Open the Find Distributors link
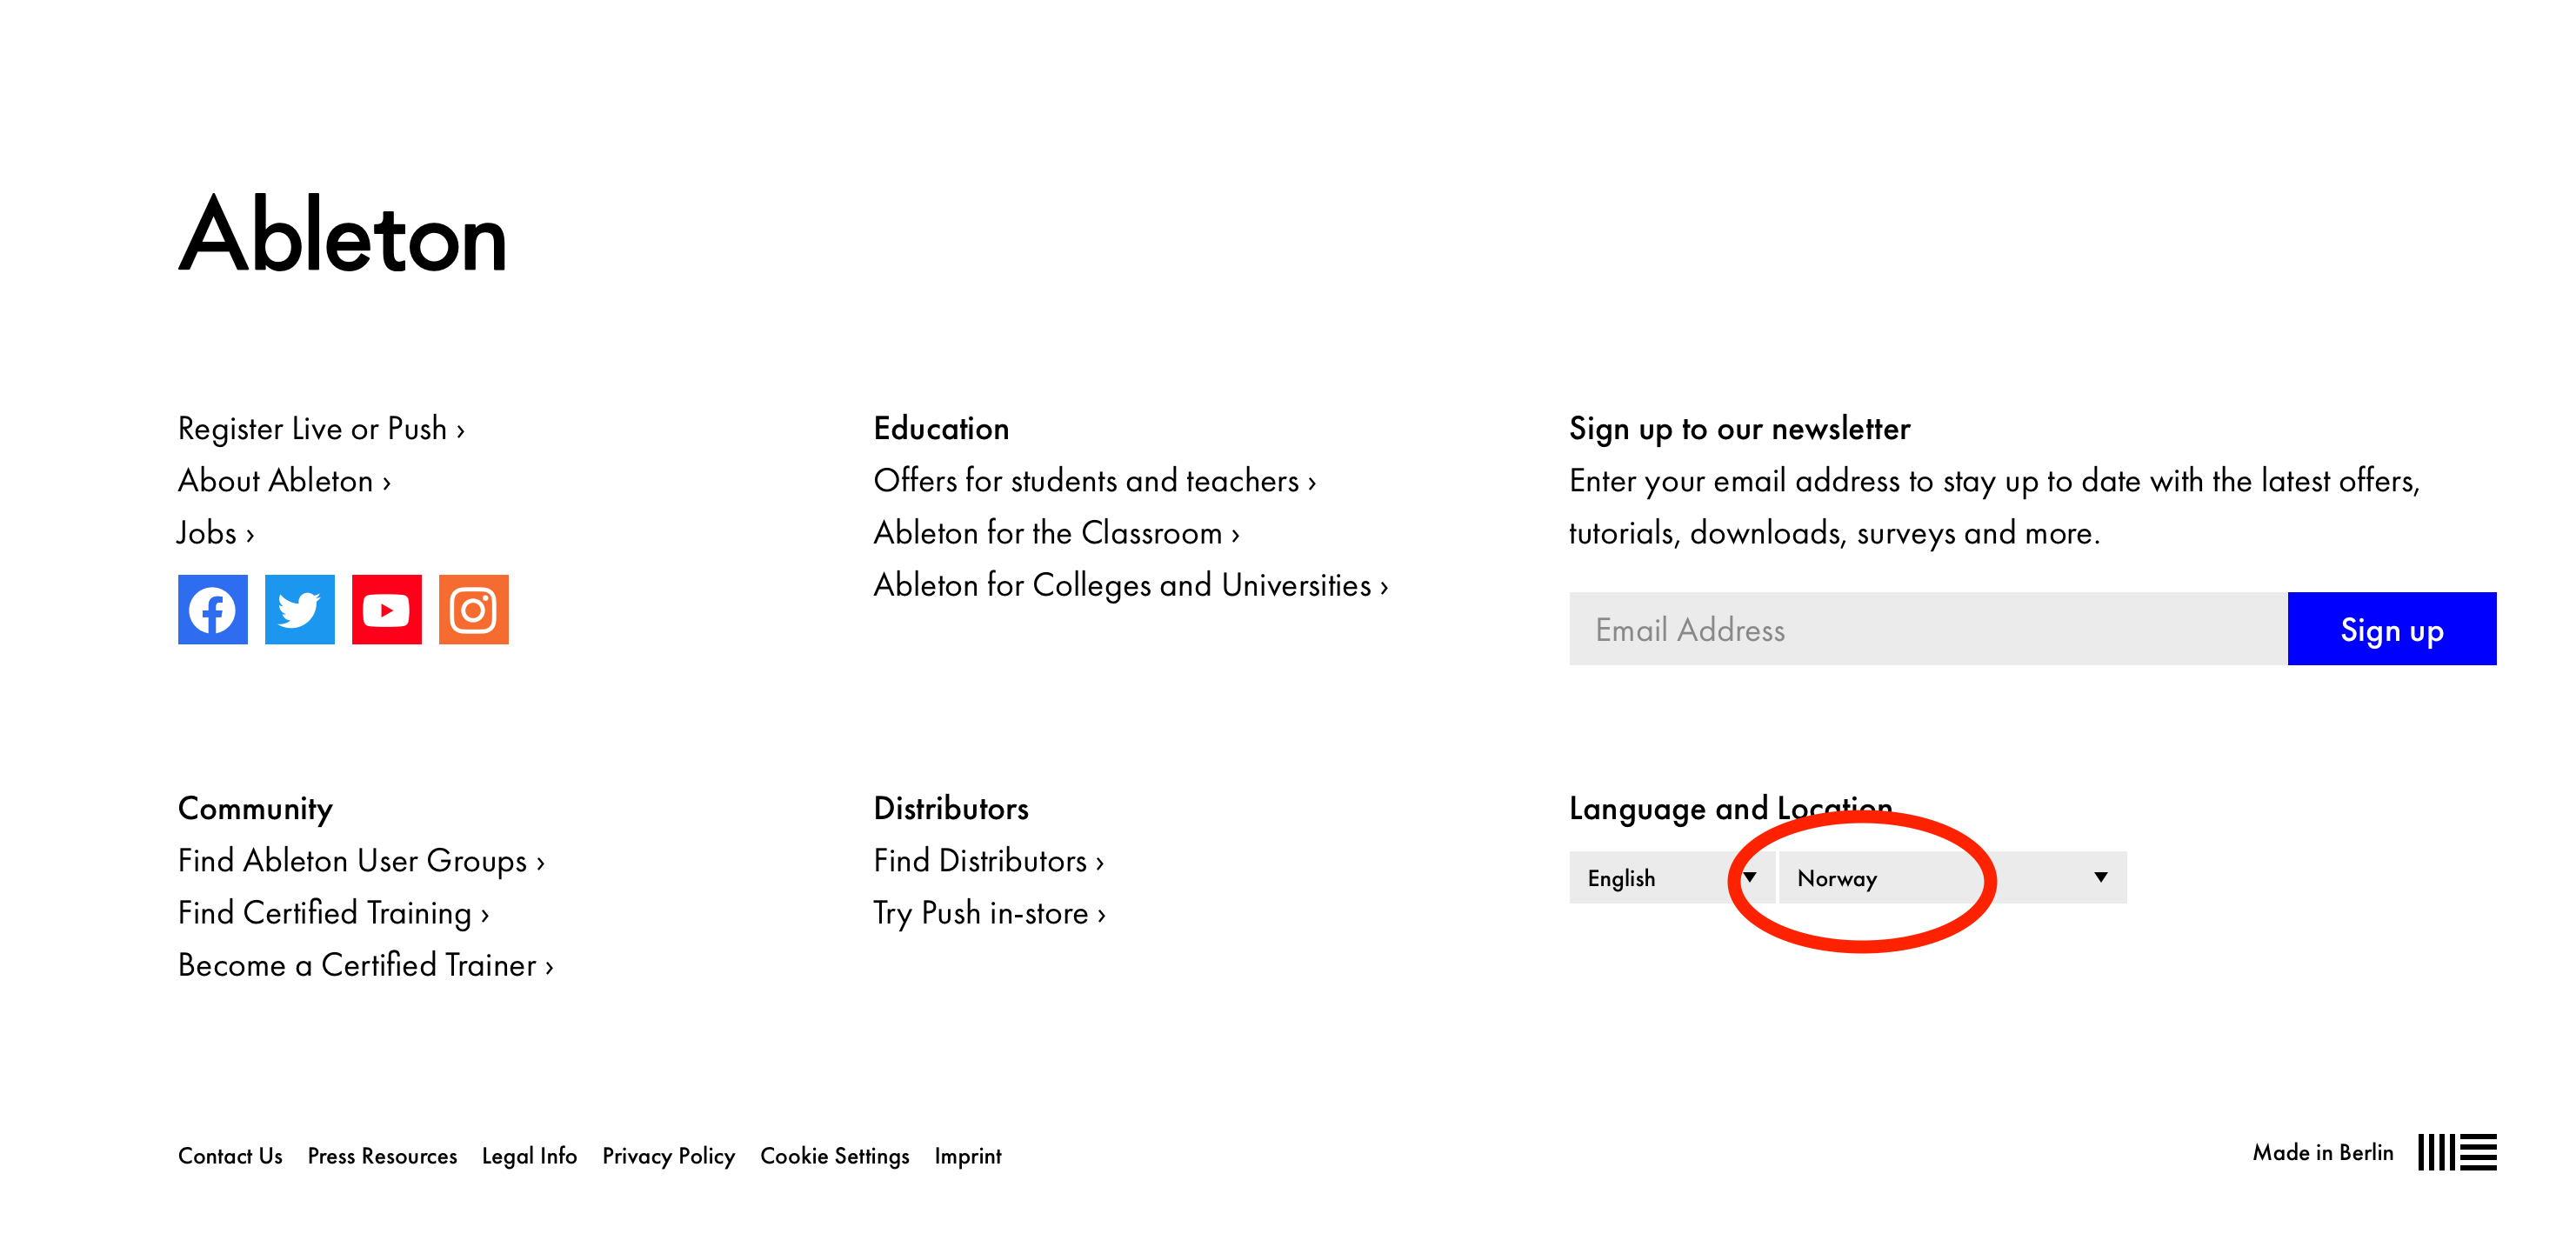The width and height of the screenshot is (2576, 1247). (x=988, y=860)
